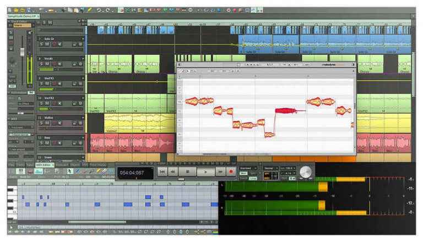Click the red Record button in transport
The image size is (423, 242).
(x=231, y=172)
